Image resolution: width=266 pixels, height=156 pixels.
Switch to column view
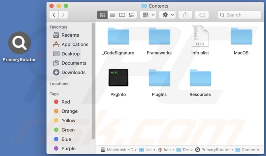coord(122,15)
